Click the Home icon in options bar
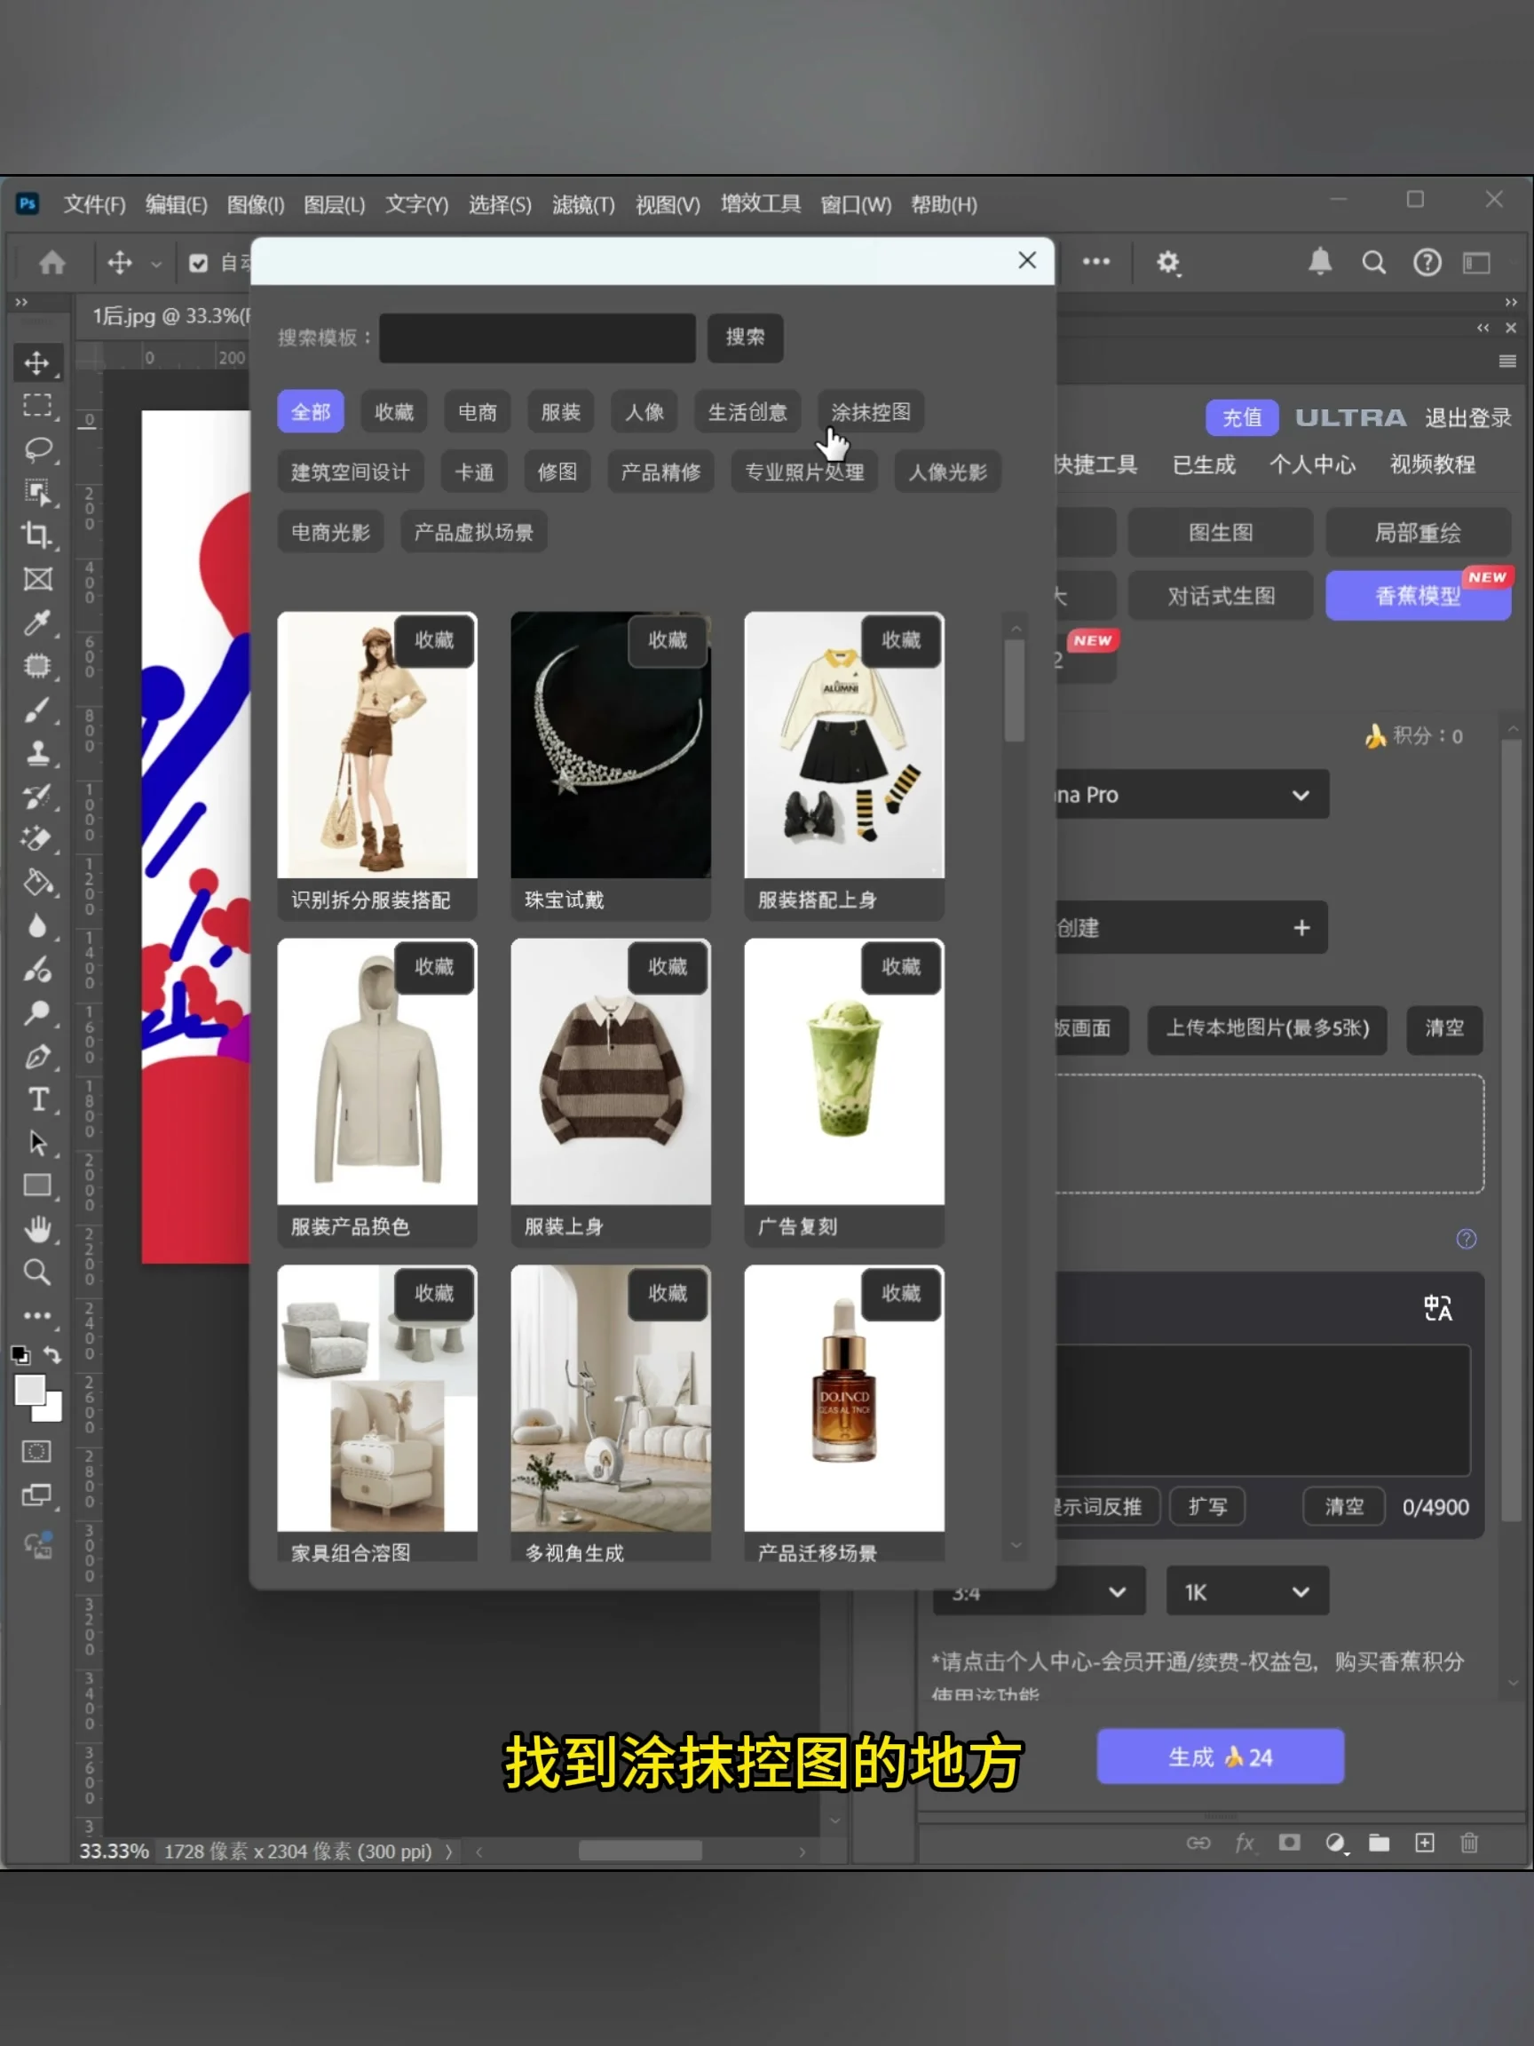 pos(51,263)
